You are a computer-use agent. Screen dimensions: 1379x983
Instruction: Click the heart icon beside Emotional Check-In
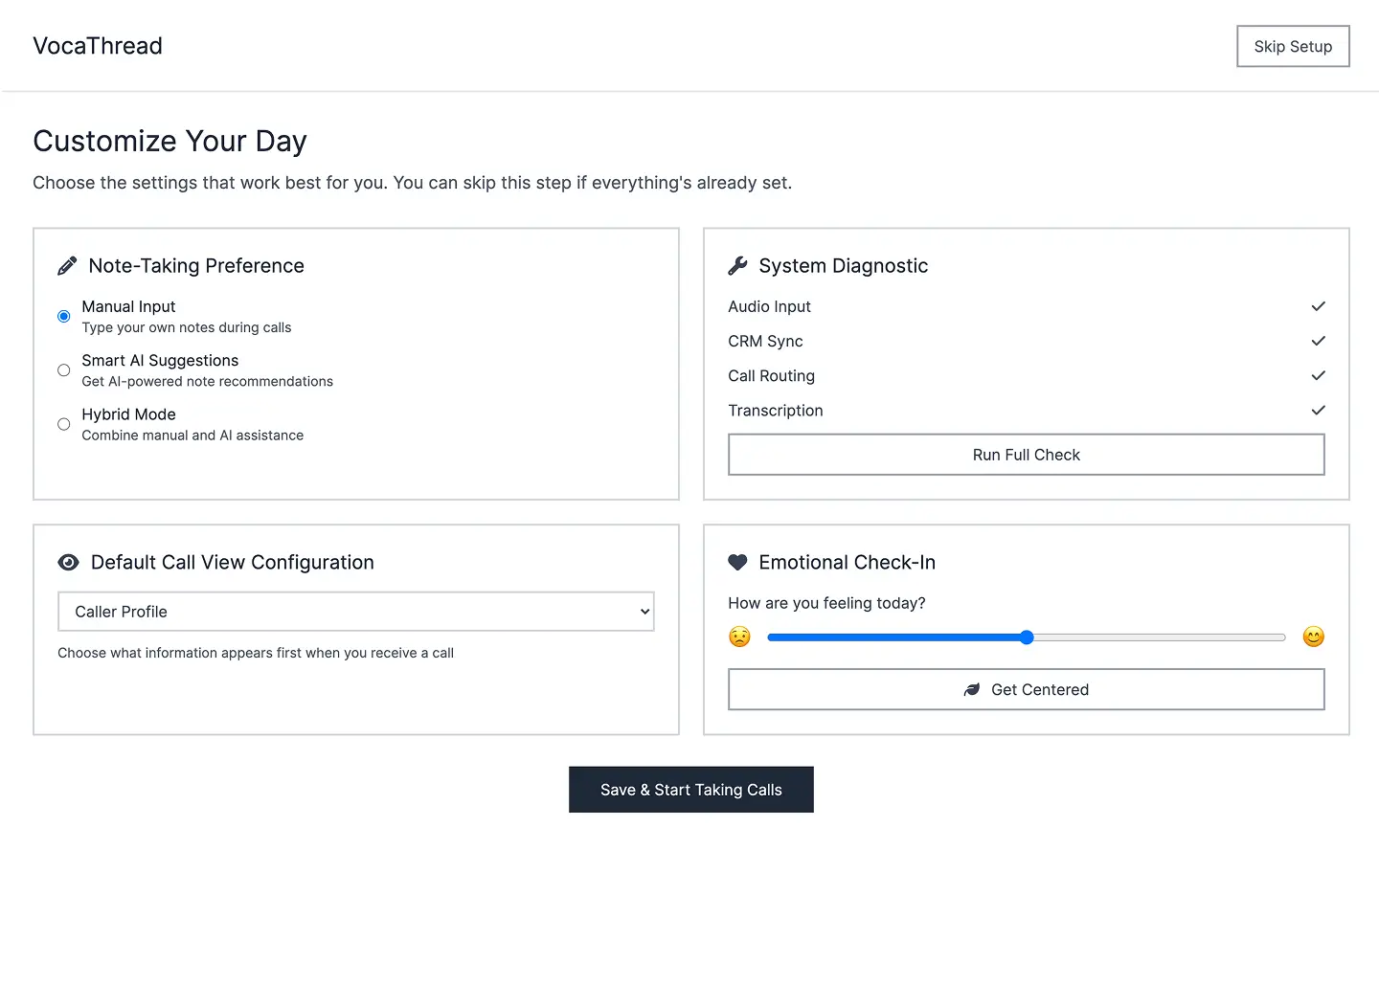(737, 562)
